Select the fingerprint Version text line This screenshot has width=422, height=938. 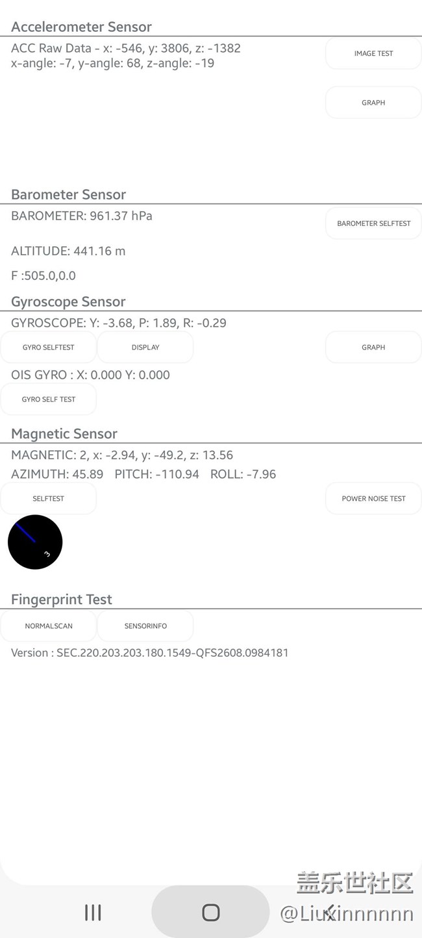click(x=150, y=653)
